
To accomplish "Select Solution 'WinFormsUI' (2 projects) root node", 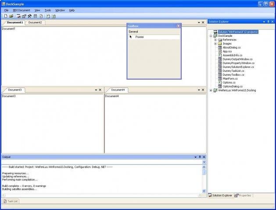I will click(238, 32).
